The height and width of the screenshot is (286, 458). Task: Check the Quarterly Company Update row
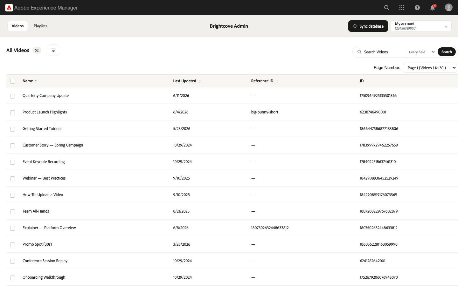tap(13, 96)
